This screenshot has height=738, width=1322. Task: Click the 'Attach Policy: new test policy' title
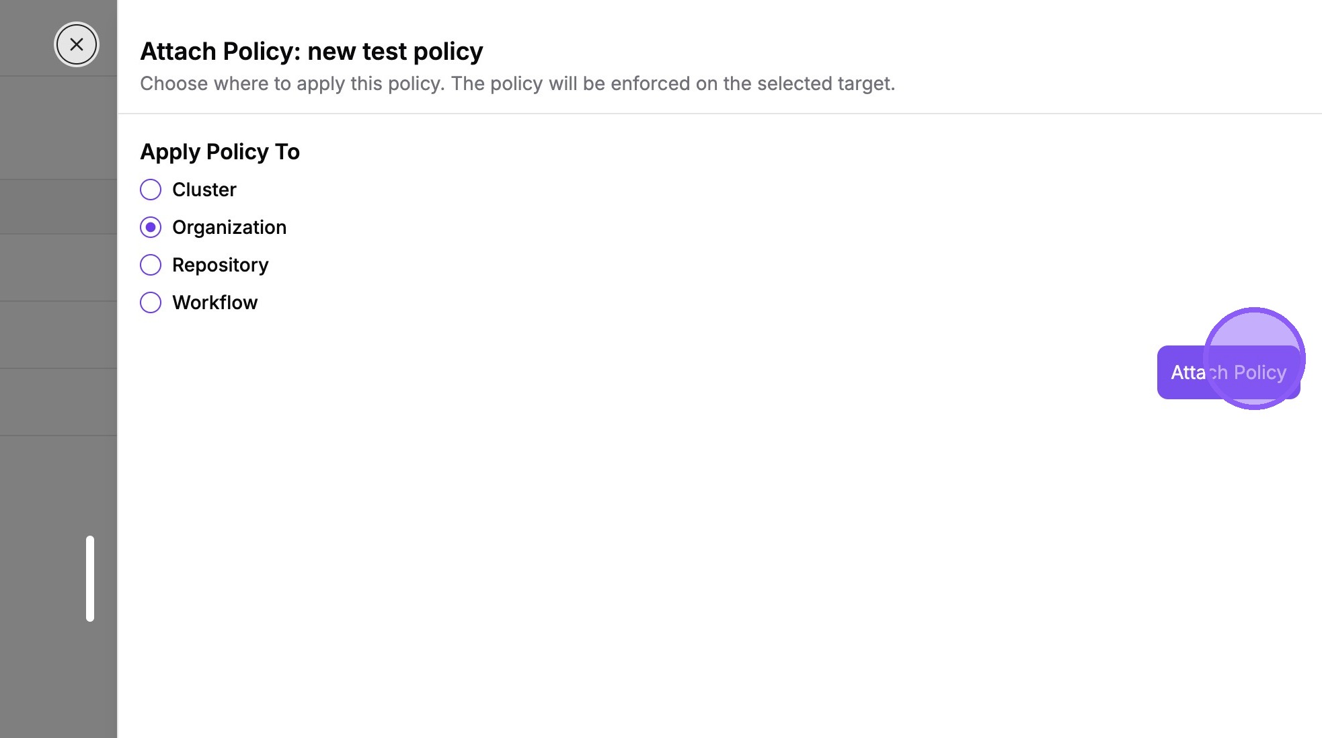311,51
